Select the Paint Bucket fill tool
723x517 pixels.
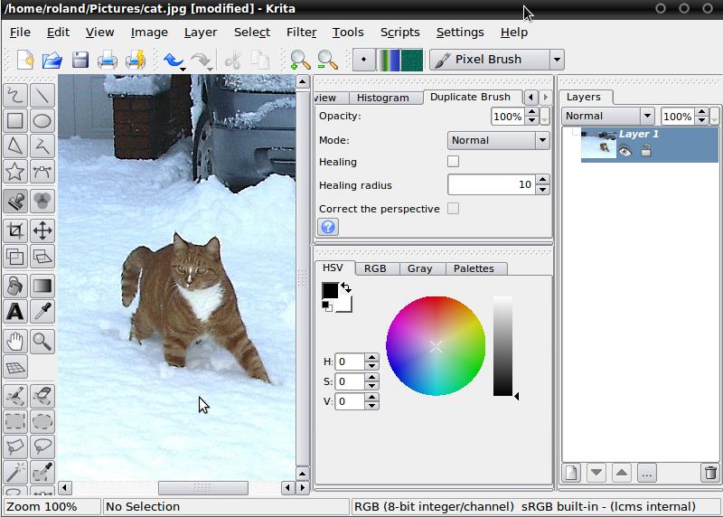[x=15, y=286]
